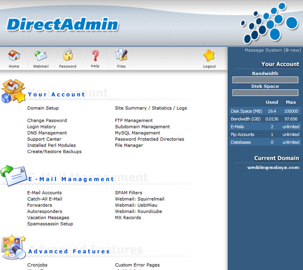Click the Logout star icon
The height and width of the screenshot is (270, 303).
[209, 55]
